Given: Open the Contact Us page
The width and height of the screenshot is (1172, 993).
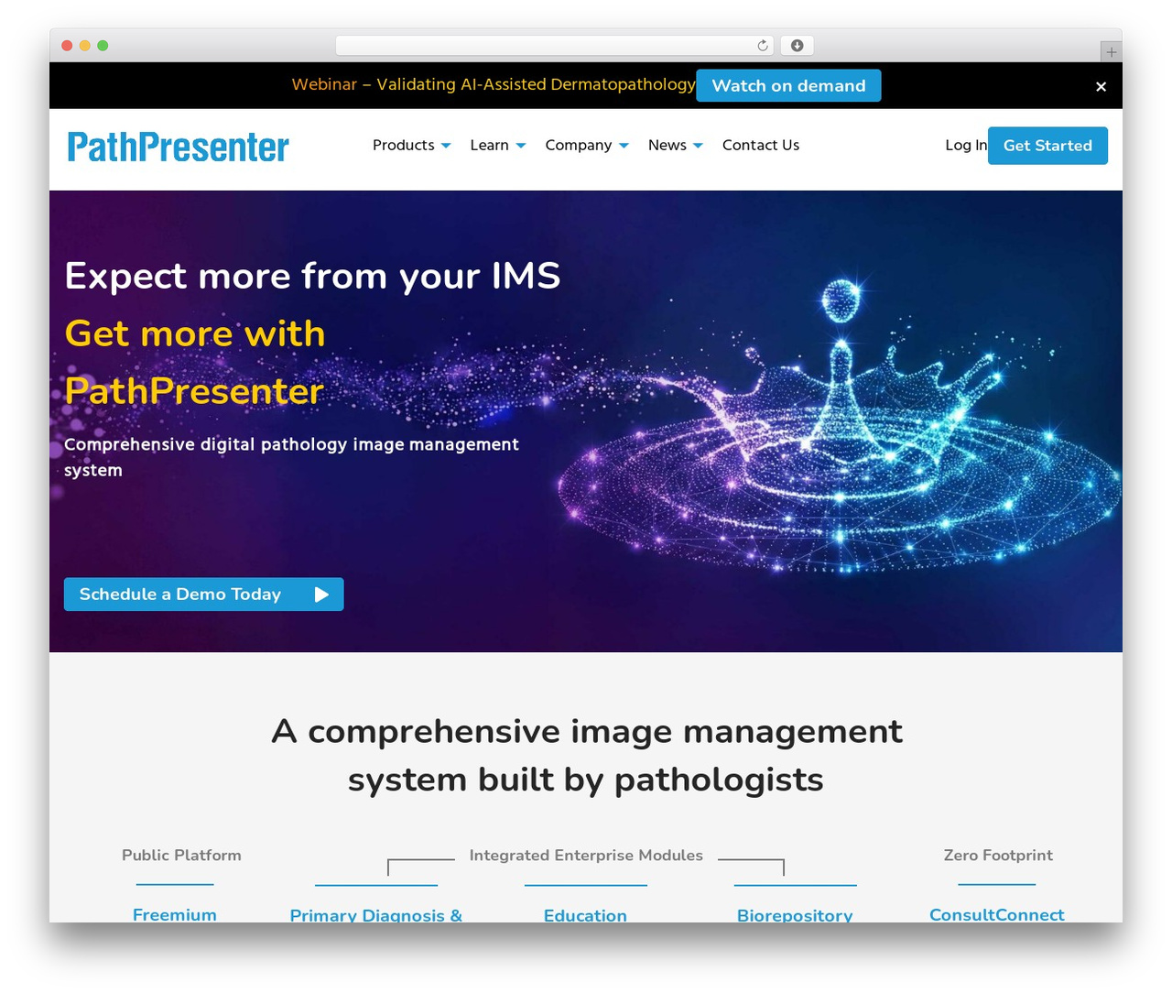Looking at the screenshot, I should coord(761,146).
